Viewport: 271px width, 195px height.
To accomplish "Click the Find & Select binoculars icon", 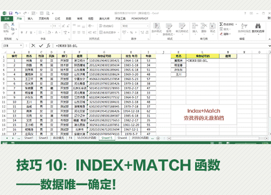I will pos(258,26).
